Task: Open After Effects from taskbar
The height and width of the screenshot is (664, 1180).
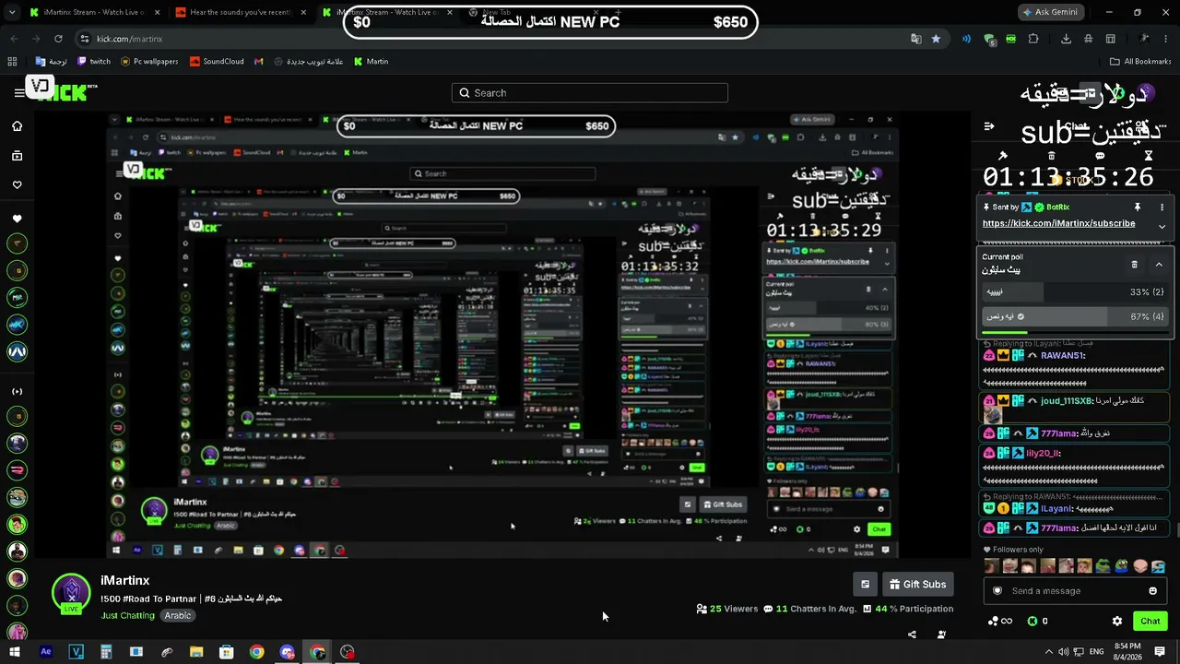Action: 46,652
